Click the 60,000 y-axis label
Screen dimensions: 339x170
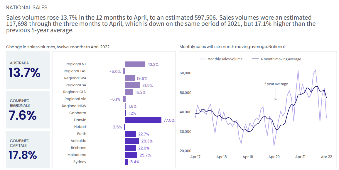[x=185, y=73]
